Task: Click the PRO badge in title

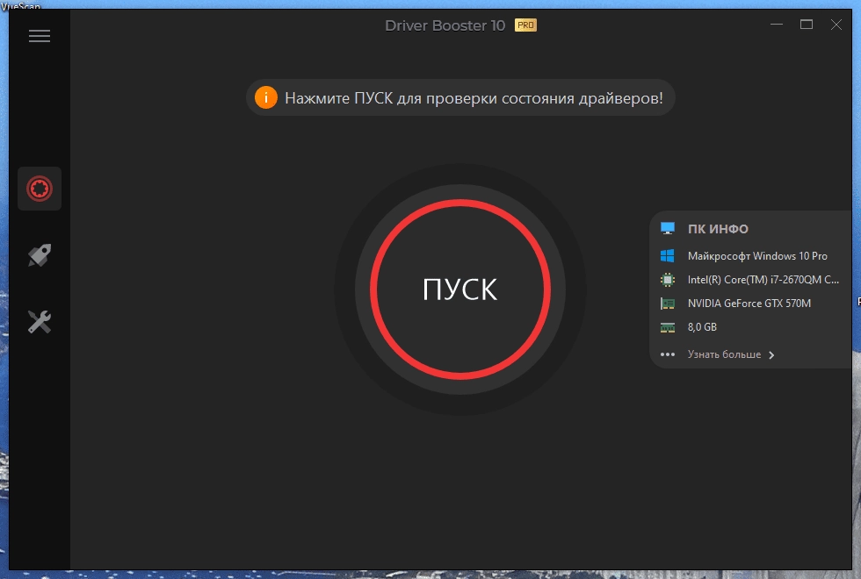Action: (x=525, y=25)
